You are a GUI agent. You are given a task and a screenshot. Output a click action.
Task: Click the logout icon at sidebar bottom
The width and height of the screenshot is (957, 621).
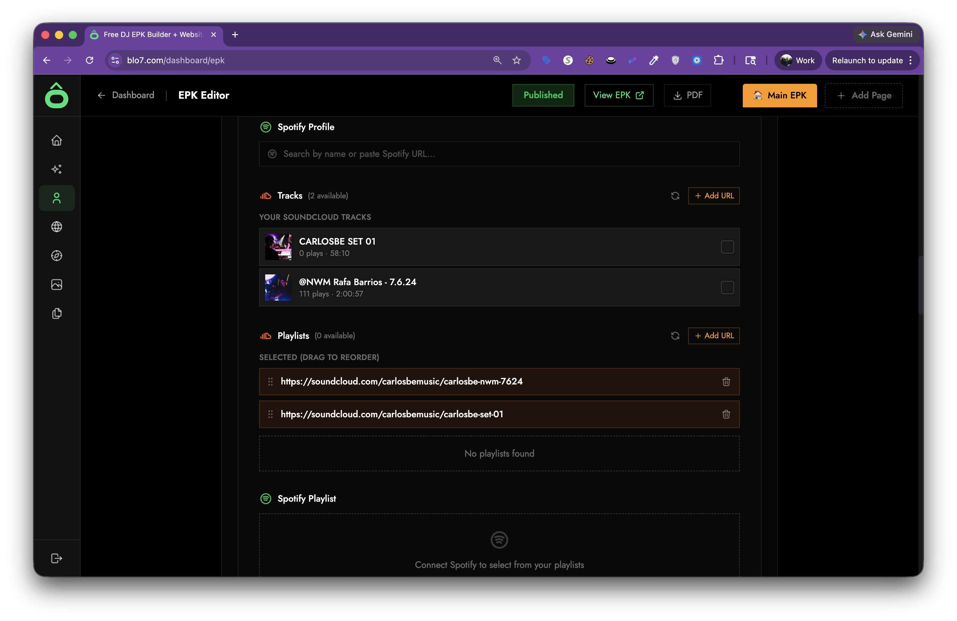click(57, 558)
